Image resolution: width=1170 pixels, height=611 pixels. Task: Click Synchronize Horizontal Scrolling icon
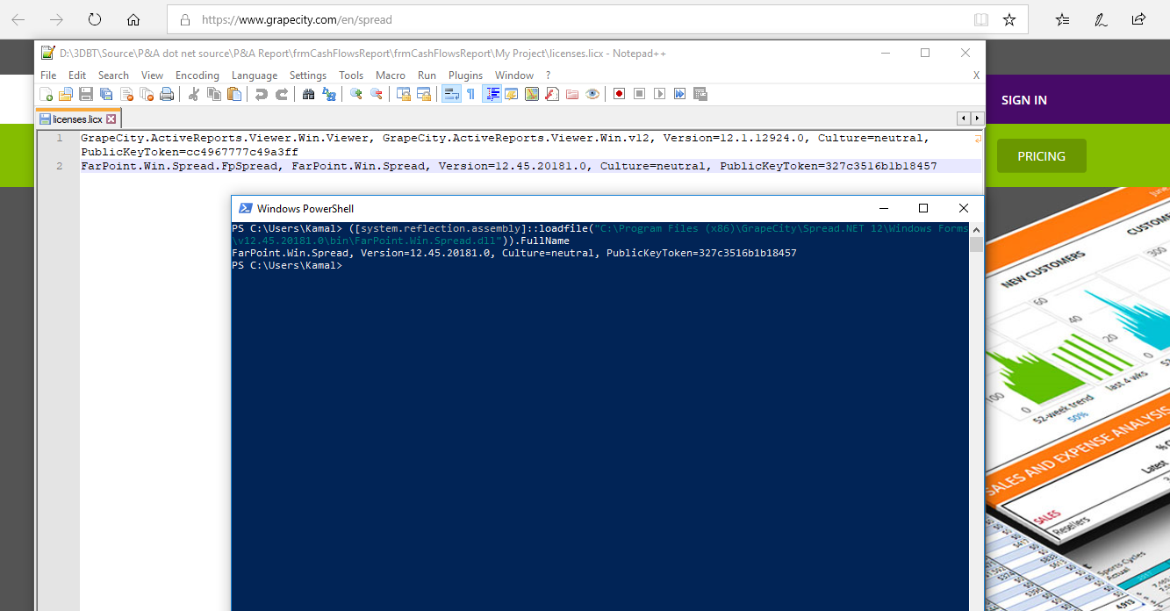coord(424,94)
